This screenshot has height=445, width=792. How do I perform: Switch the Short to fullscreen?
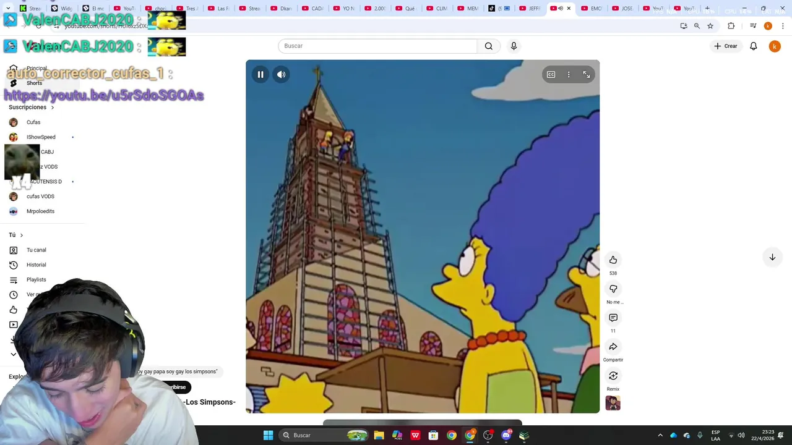(587, 74)
